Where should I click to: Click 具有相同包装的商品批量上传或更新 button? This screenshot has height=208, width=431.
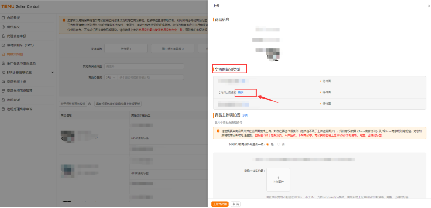(118, 104)
